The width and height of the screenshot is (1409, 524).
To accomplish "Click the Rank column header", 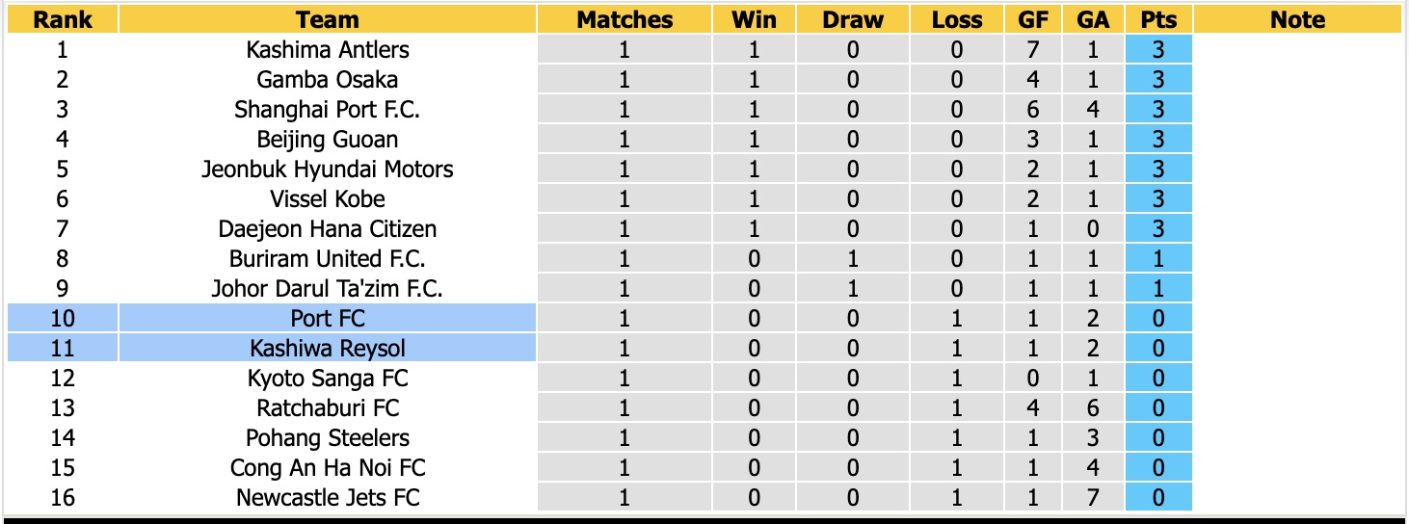I will point(63,19).
